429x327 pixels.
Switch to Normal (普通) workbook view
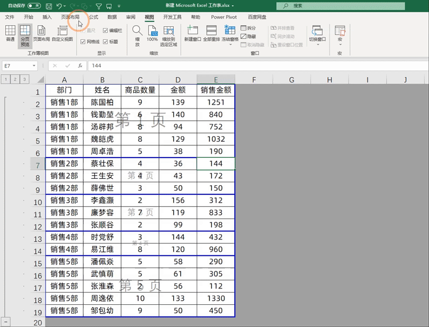pos(10,33)
